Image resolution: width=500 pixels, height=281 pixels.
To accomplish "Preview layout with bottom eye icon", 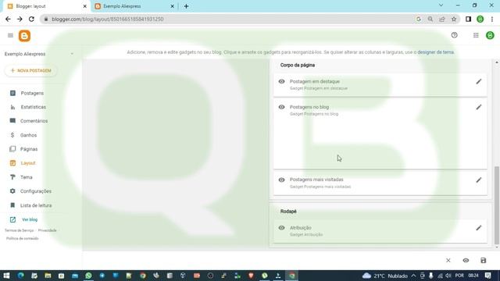I will [x=466, y=260].
